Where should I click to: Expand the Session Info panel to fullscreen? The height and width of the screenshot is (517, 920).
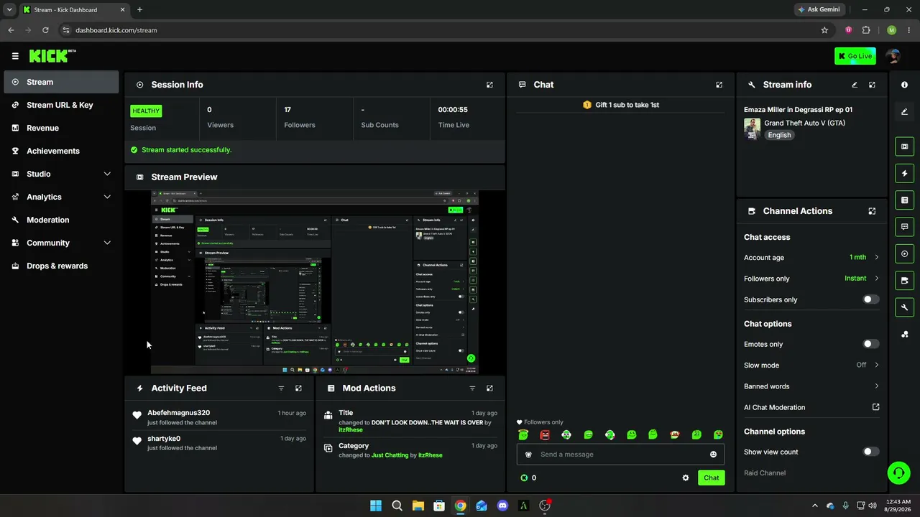click(489, 85)
